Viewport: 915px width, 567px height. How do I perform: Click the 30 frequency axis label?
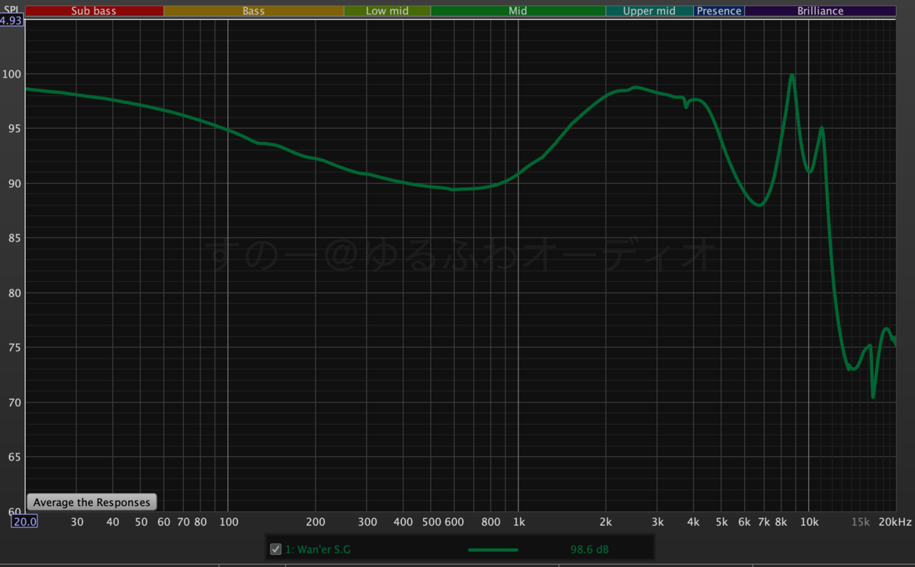pyautogui.click(x=77, y=522)
